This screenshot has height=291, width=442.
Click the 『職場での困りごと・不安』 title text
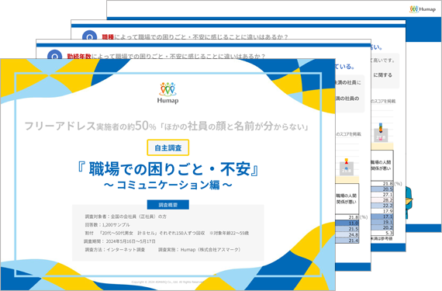168,169
